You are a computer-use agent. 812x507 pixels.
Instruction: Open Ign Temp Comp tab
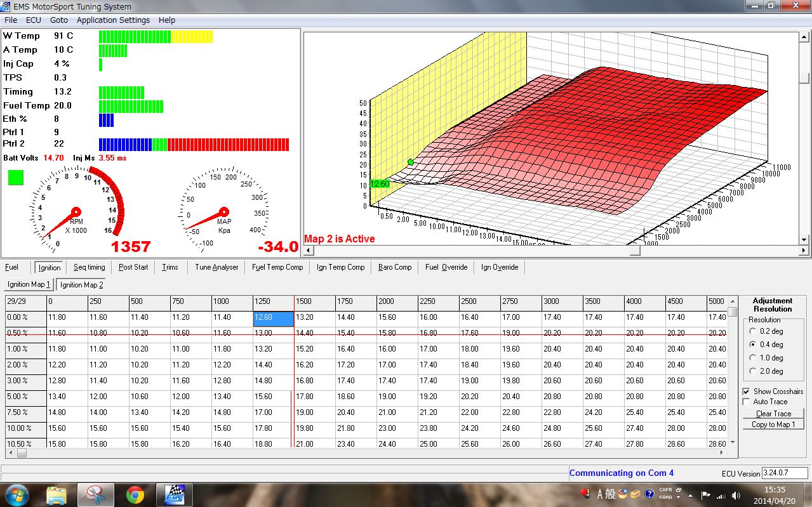point(341,267)
